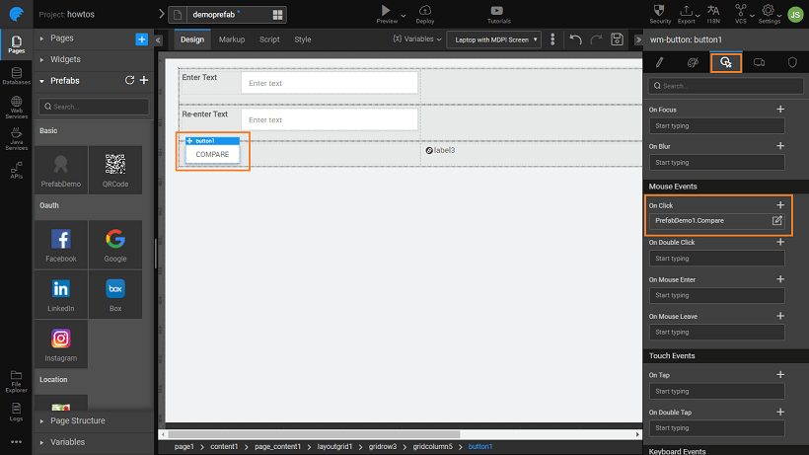
Task: Open the Styles palette tab in properties
Action: click(x=693, y=62)
